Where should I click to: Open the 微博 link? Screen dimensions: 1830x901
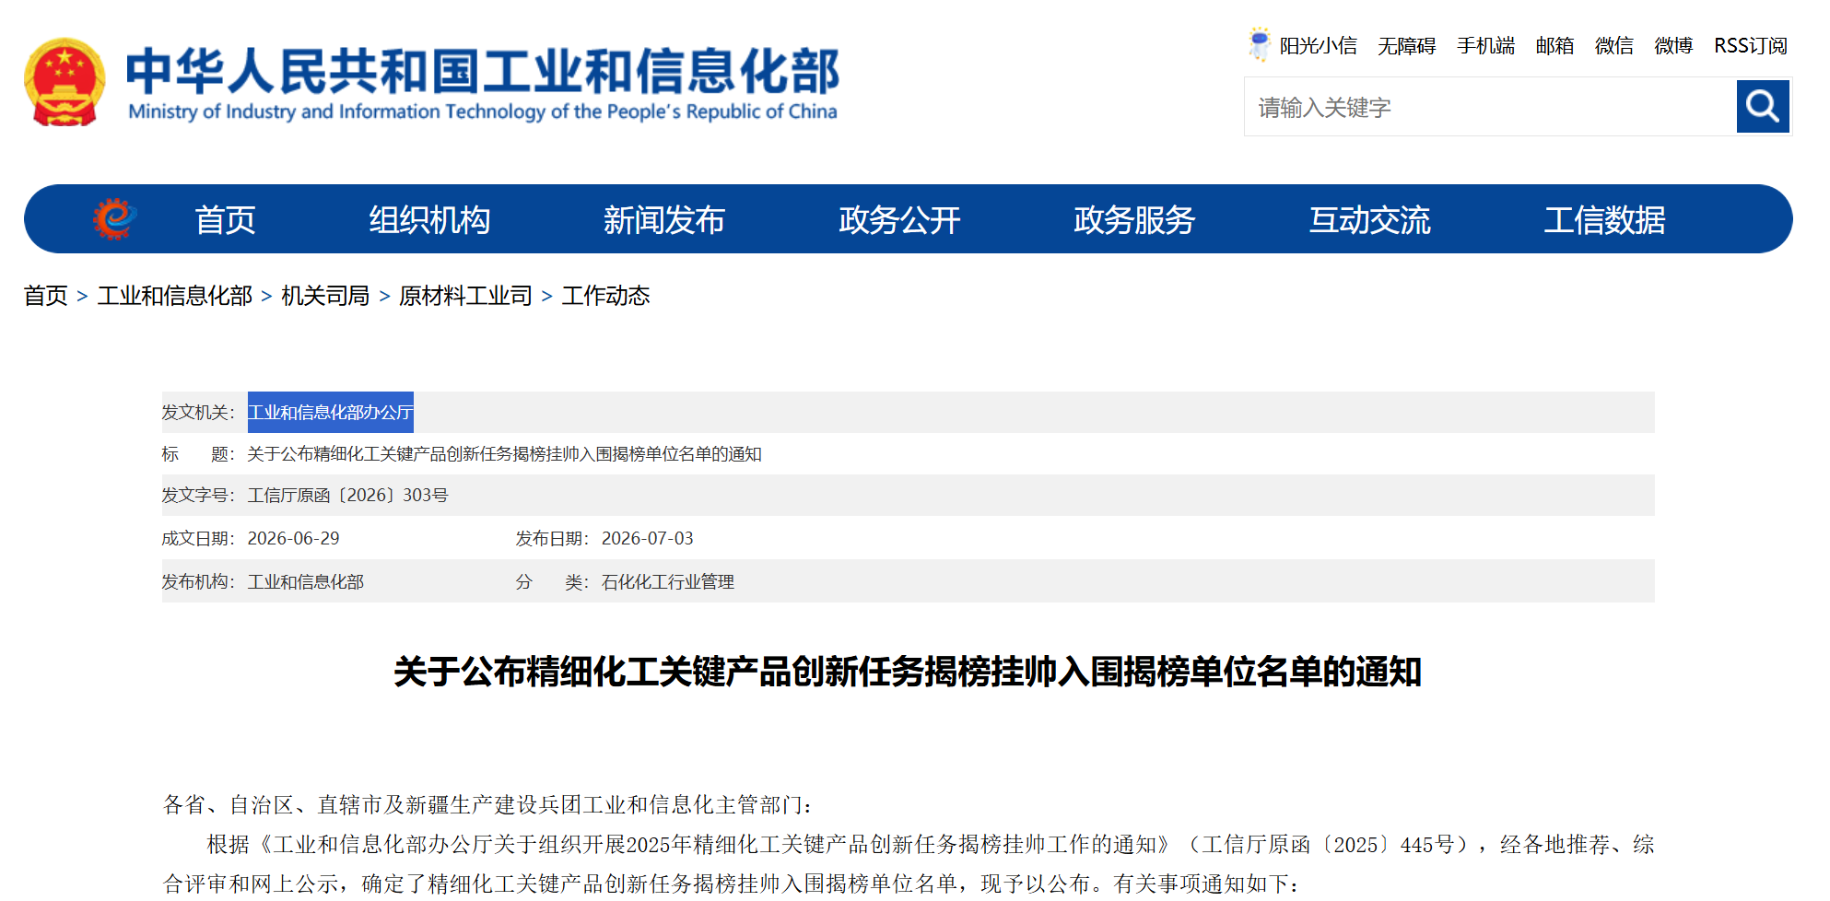pyautogui.click(x=1673, y=46)
